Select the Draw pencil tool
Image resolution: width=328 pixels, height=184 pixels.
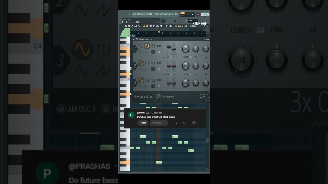[x=144, y=26]
